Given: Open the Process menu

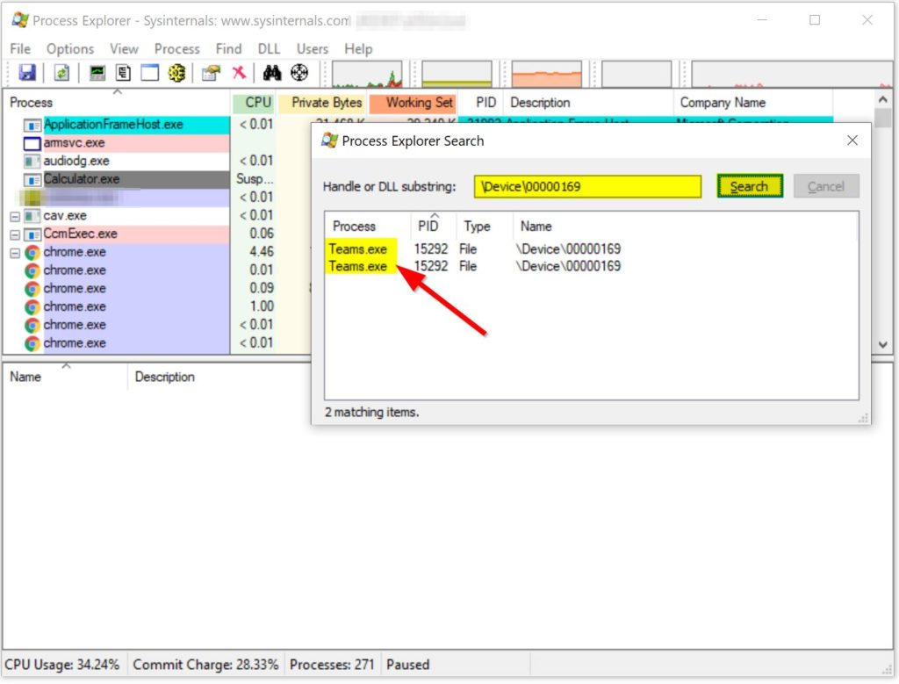Looking at the screenshot, I should click(176, 49).
